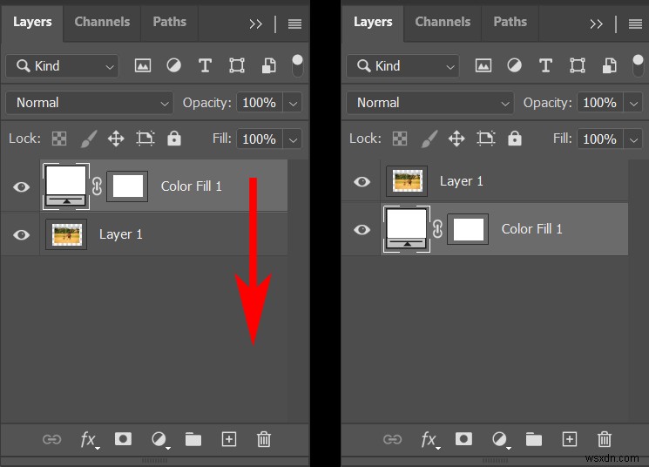Filter for smart objects in left panel
This screenshot has width=649, height=467.
[269, 65]
